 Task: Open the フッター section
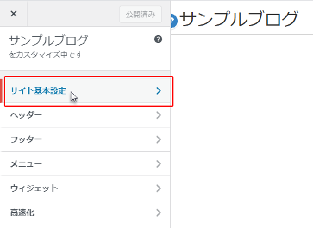click(x=85, y=139)
